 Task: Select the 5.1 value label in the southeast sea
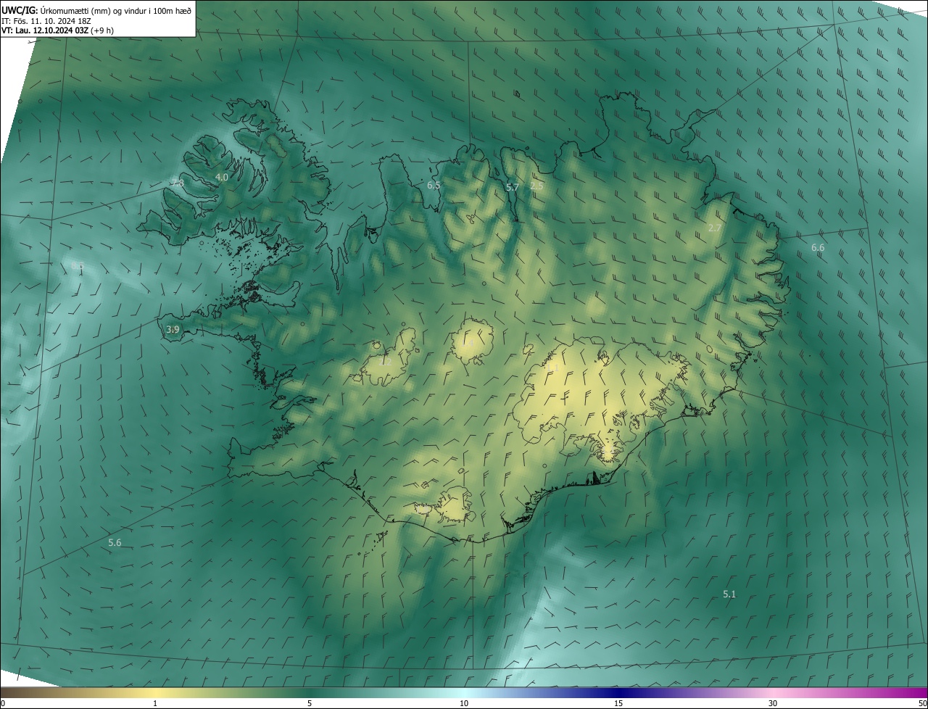(x=729, y=594)
